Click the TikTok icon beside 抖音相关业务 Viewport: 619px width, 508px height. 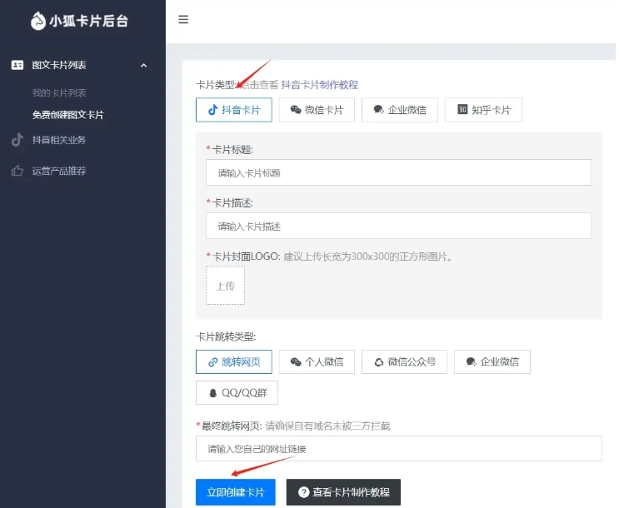pos(17,140)
